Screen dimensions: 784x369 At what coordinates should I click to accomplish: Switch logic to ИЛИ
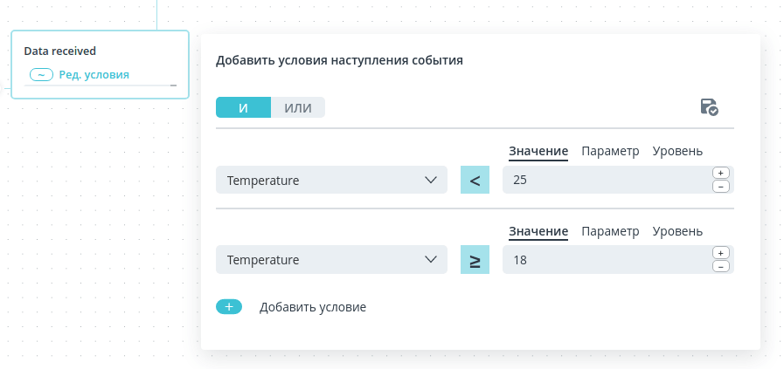298,107
